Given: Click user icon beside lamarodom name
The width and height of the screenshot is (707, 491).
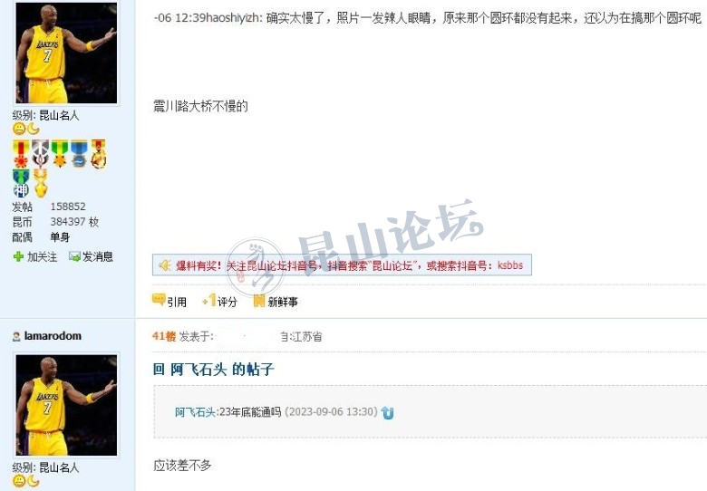Looking at the screenshot, I should pyautogui.click(x=16, y=336).
